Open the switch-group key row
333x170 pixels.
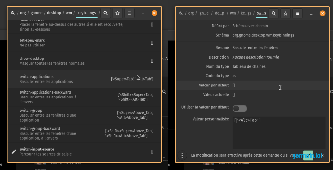coord(84,115)
